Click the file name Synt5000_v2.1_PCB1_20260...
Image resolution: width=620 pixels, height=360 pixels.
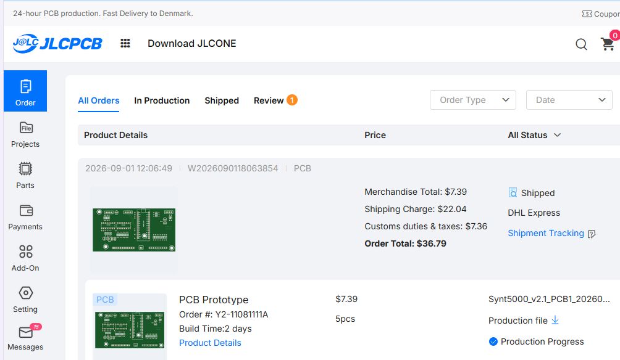pyautogui.click(x=549, y=299)
